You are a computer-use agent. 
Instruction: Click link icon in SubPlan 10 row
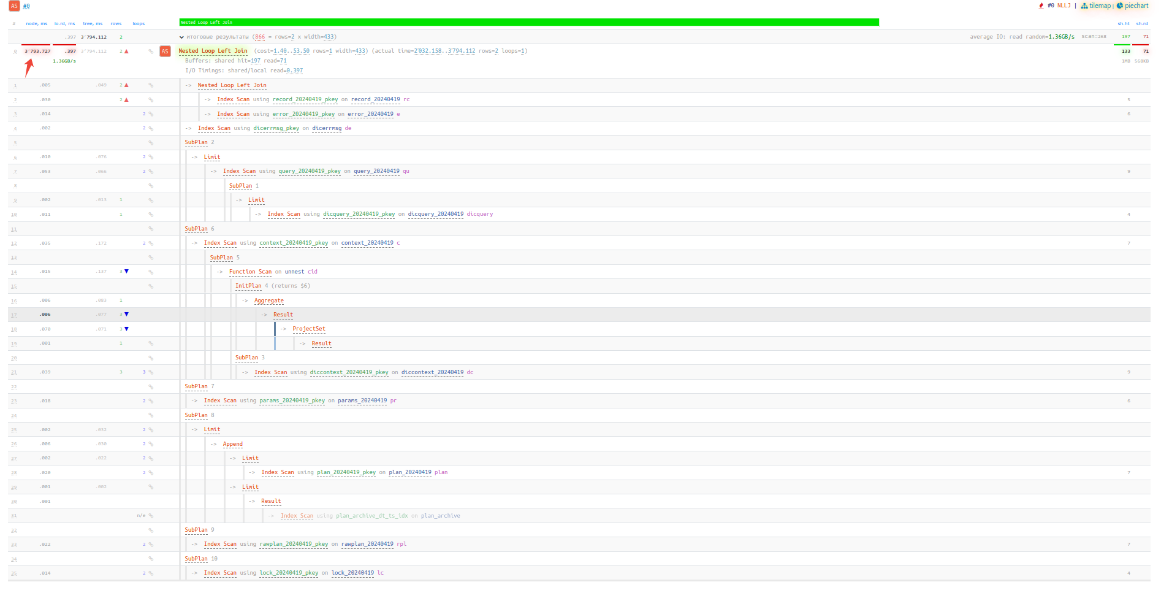coord(151,559)
